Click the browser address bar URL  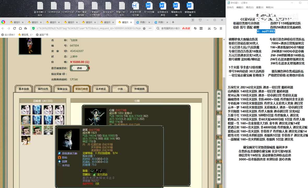point(89,28)
